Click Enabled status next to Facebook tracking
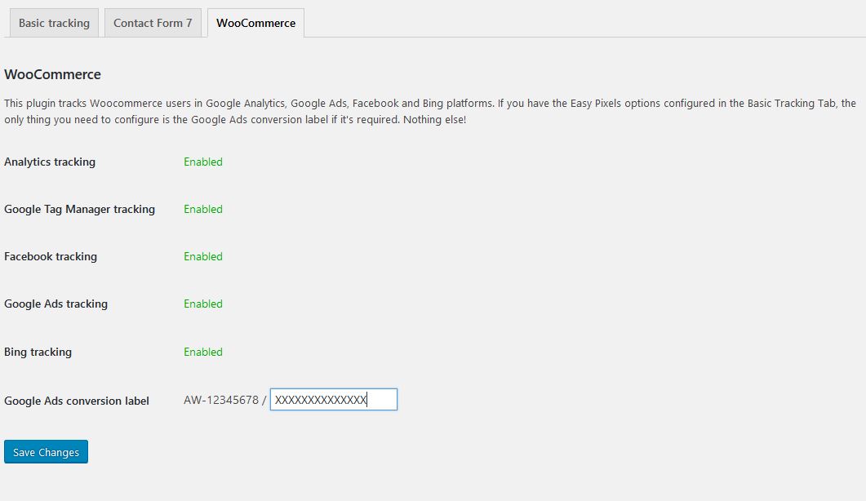The height and width of the screenshot is (501, 866). [x=203, y=256]
